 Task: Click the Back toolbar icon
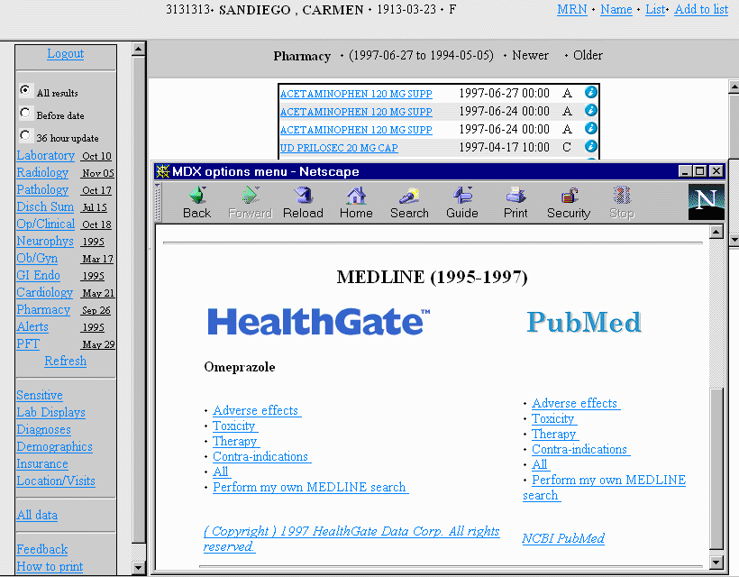196,202
